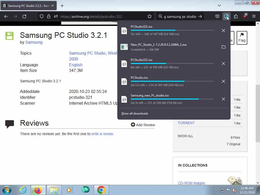Open a new browser tab
The width and height of the screenshot is (260, 195).
[62, 6]
